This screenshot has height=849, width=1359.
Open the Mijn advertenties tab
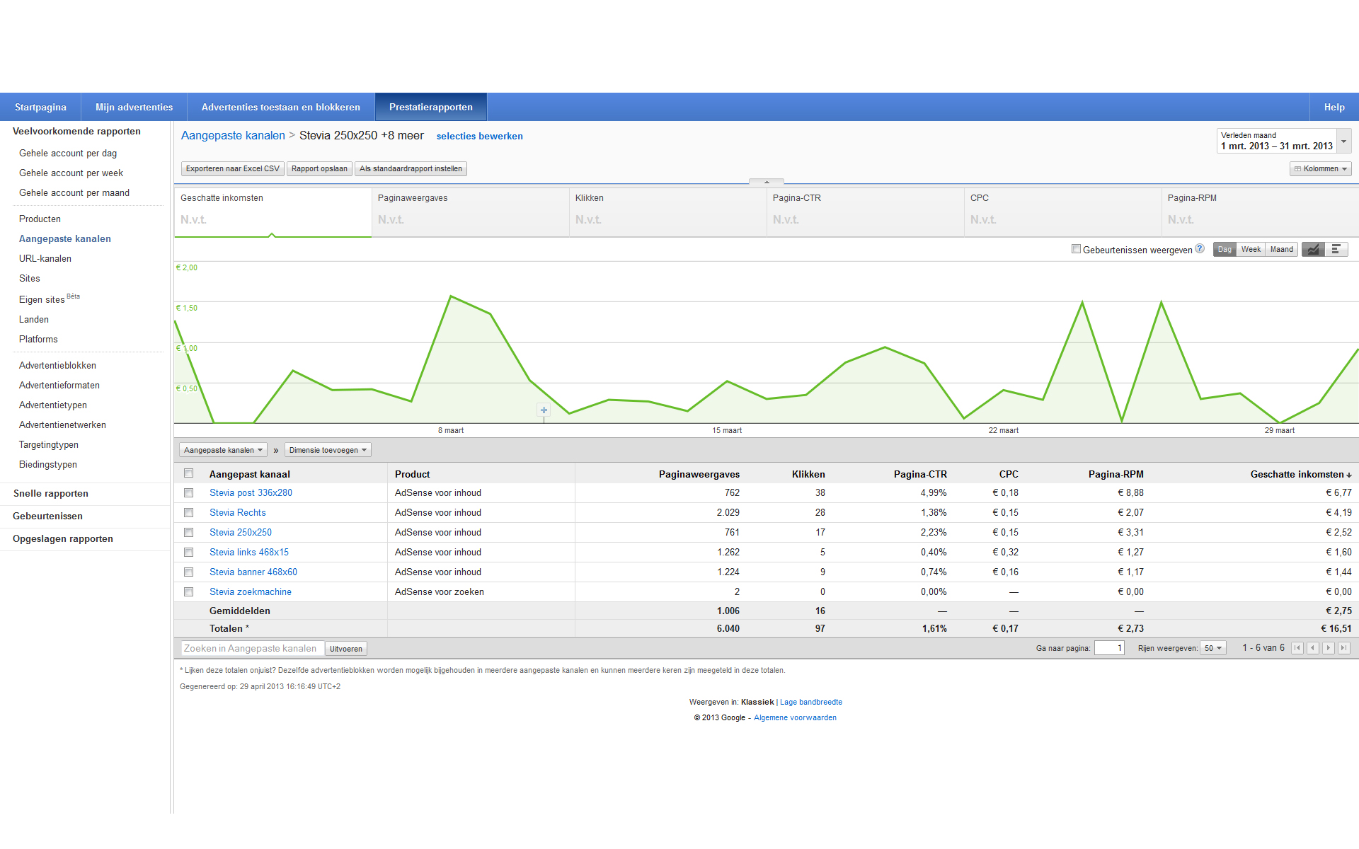[x=134, y=107]
